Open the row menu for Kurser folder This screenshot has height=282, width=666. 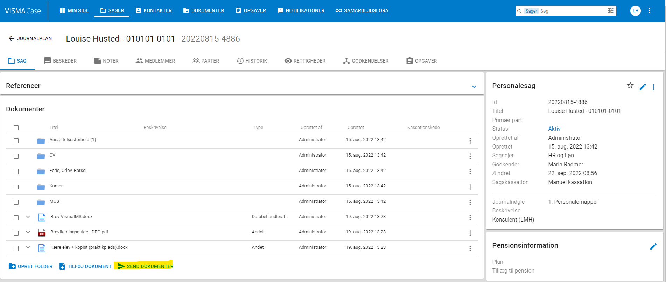pyautogui.click(x=470, y=187)
